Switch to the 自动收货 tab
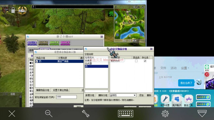This screenshot has width=214, height=120. [x=65, y=43]
